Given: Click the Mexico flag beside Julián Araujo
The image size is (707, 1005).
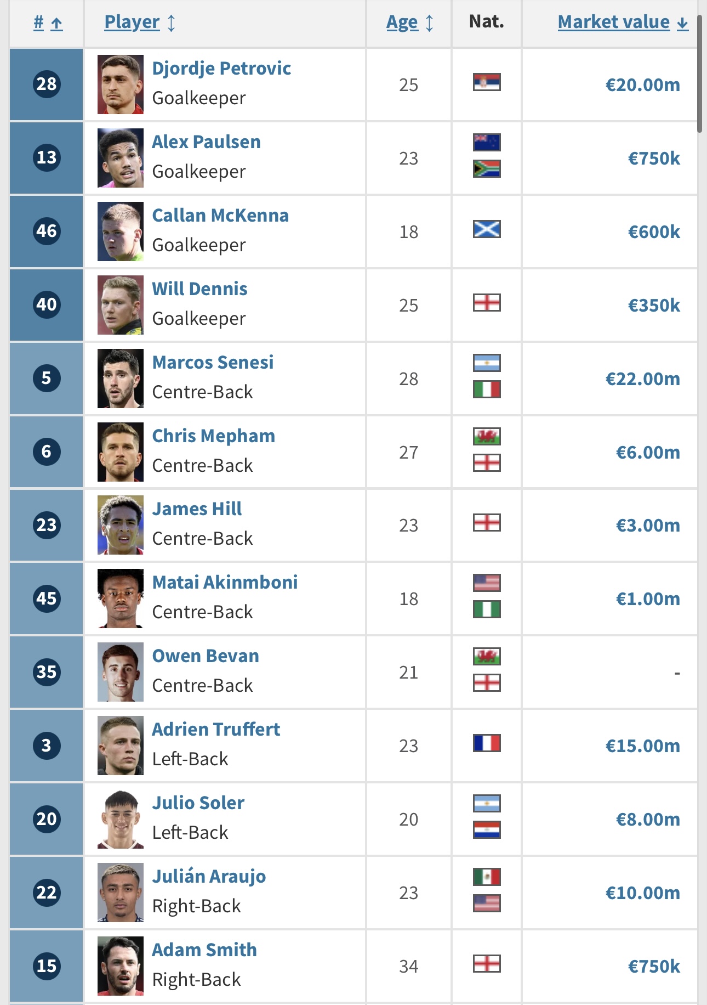Looking at the screenshot, I should pyautogui.click(x=487, y=877).
